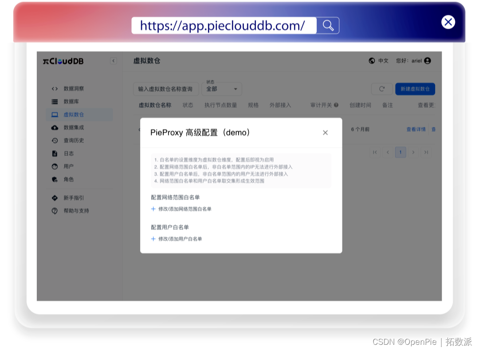This screenshot has height=351, width=479.
Task: Click the 虚拟数仓名称 column header
Action: tap(155, 105)
